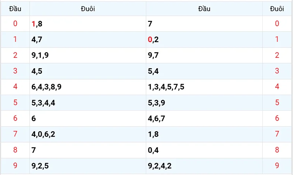The image size is (293, 175).
Task: Click the Đầu header above the red digits
Action: pos(15,9)
